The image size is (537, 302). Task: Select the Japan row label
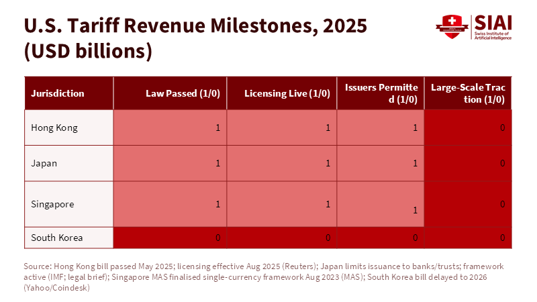44,163
